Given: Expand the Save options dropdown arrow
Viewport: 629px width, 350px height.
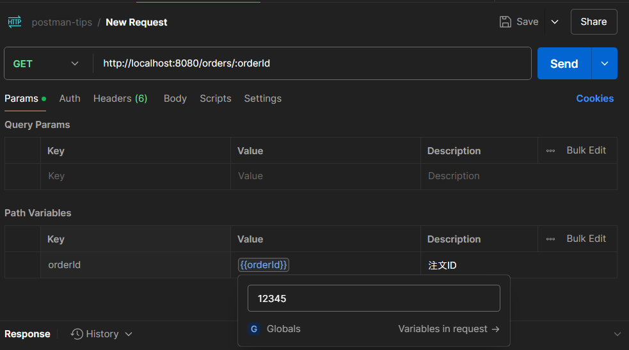Looking at the screenshot, I should (555, 22).
